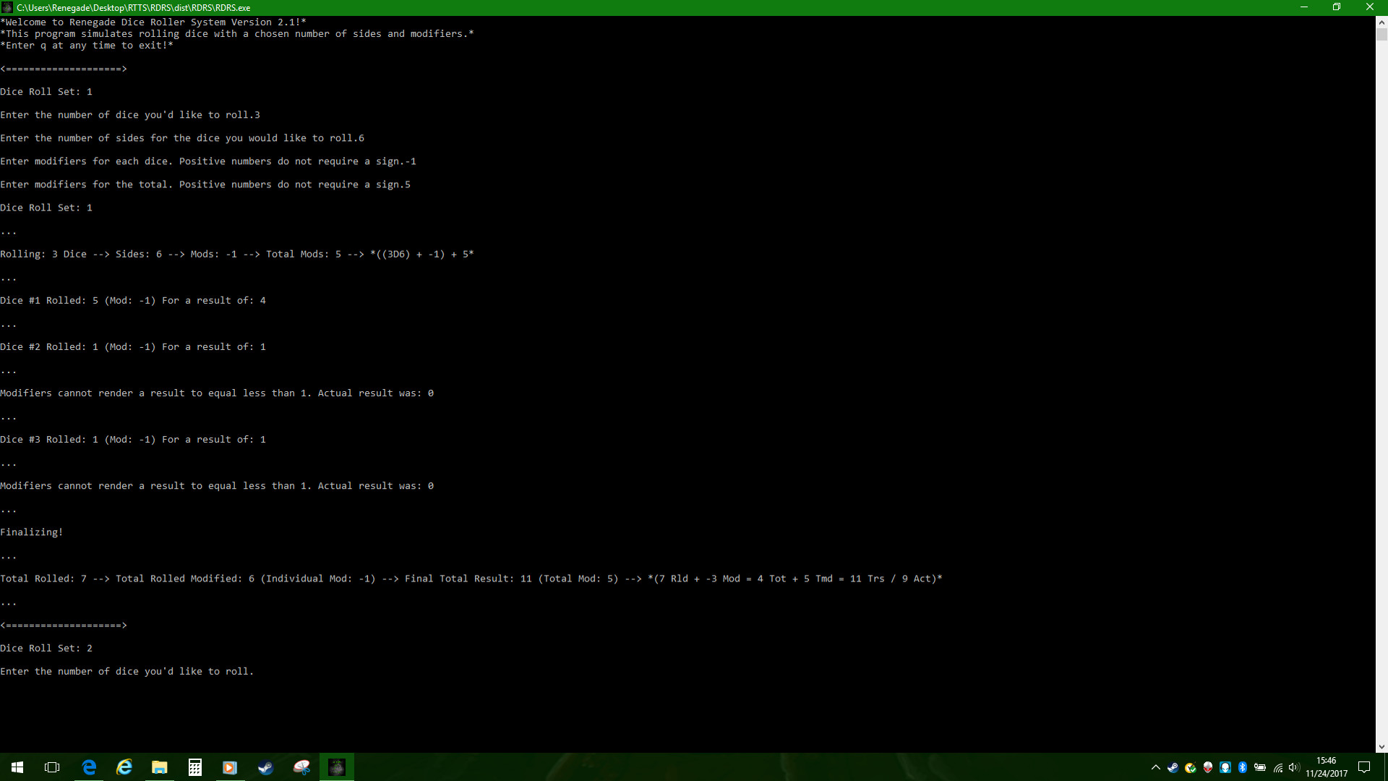
Task: Click the RDRS title bar menu
Action: click(x=8, y=8)
